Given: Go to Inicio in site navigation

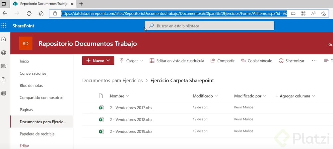Looking at the screenshot, I should 24,61.
